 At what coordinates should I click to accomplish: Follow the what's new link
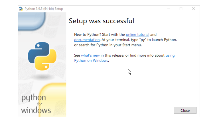(x=91, y=56)
